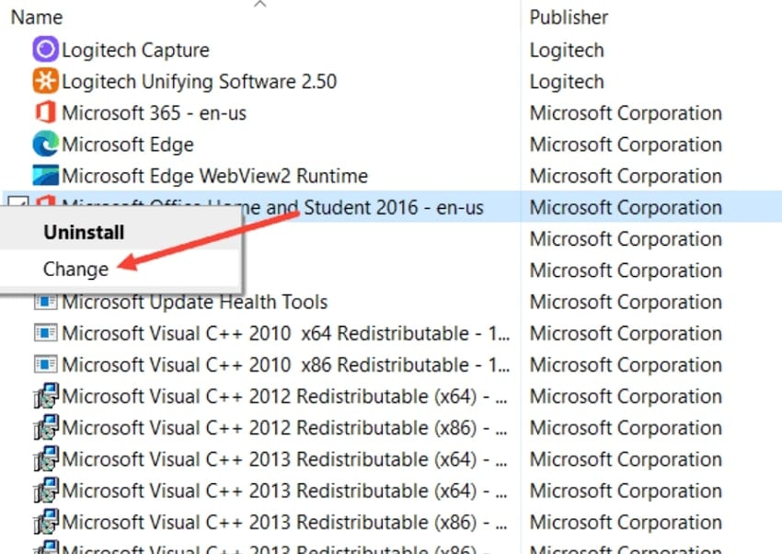782x554 pixels.
Task: Select Uninstall from the context menu
Action: (84, 232)
